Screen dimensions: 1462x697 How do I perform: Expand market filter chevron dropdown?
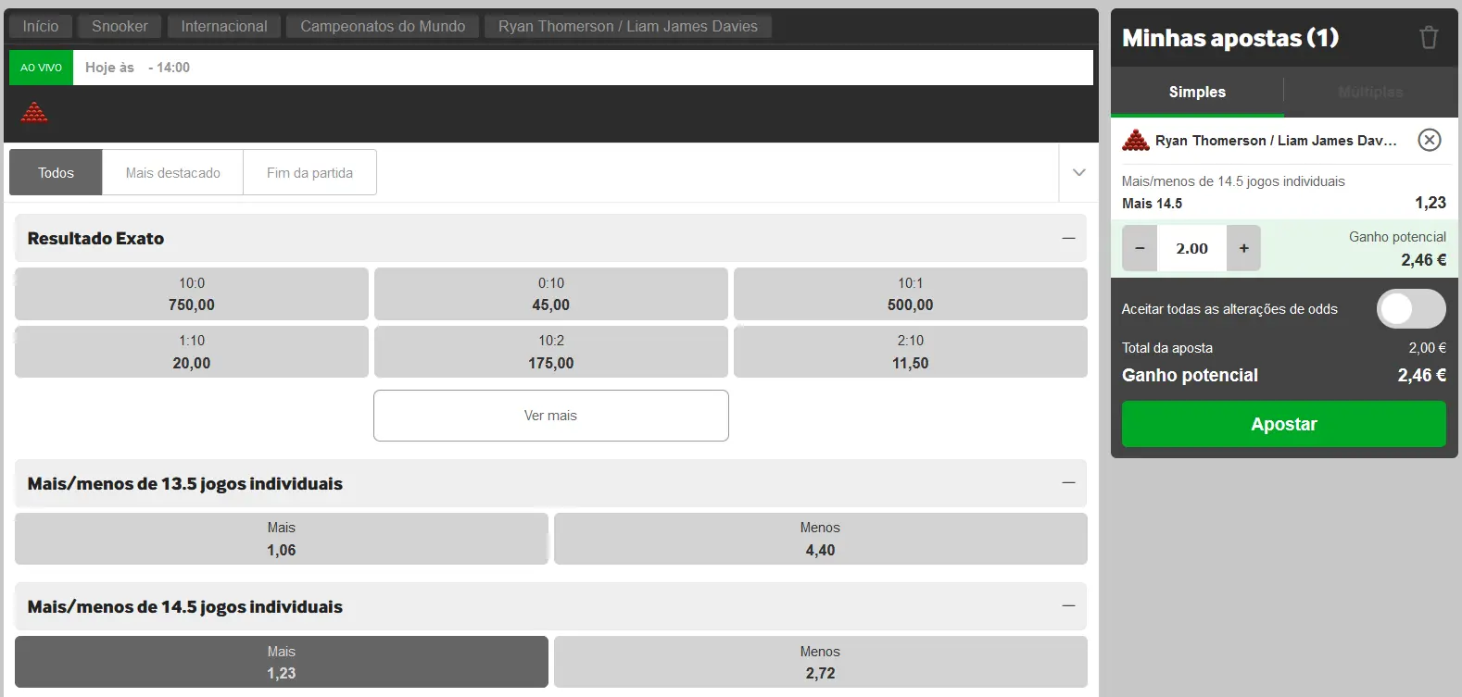[1078, 172]
